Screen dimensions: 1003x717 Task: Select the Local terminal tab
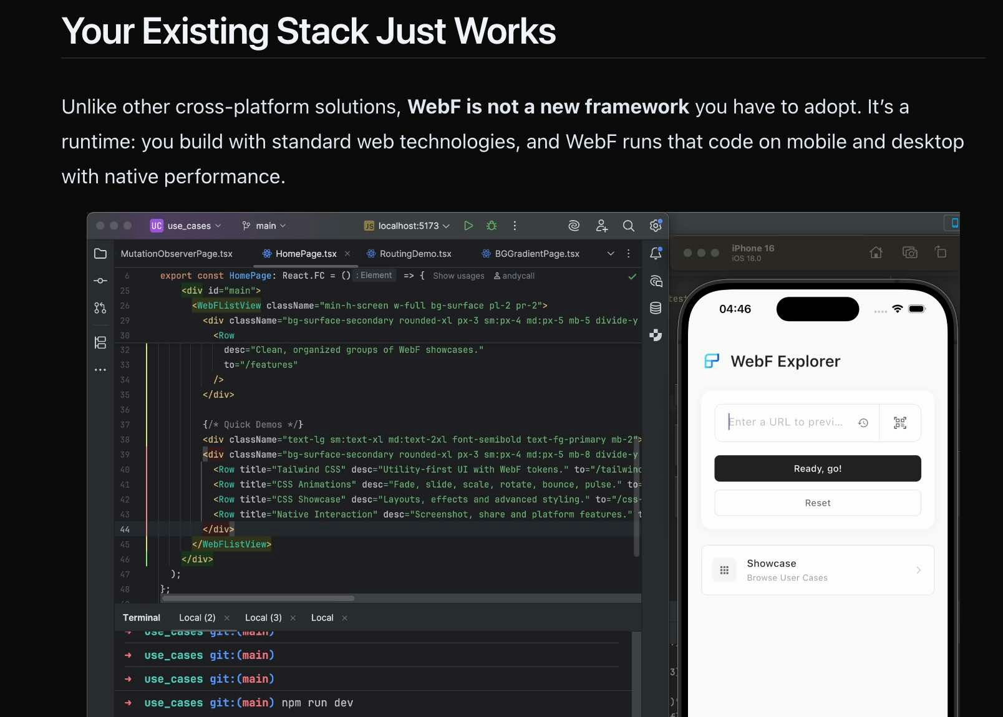(322, 618)
